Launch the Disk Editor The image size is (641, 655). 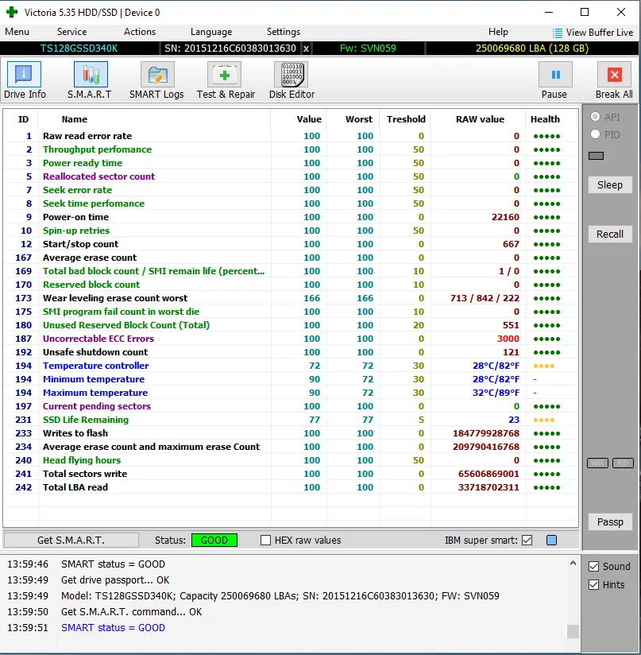click(x=292, y=80)
